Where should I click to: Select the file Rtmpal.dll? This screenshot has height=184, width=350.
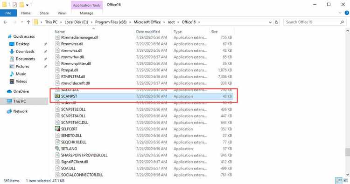[70, 70]
